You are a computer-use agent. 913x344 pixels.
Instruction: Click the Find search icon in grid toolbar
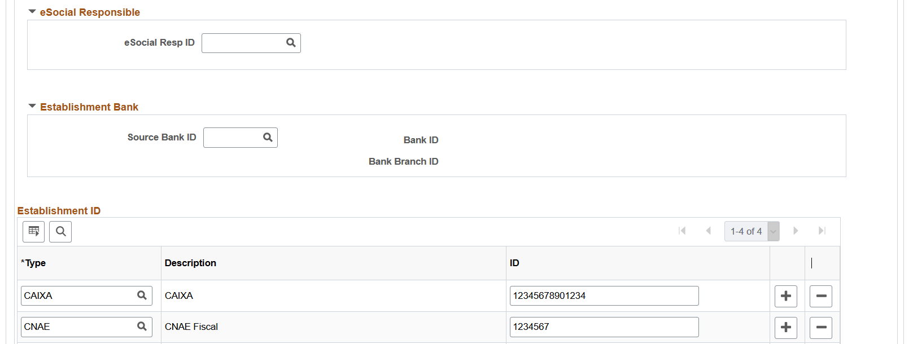pos(60,231)
